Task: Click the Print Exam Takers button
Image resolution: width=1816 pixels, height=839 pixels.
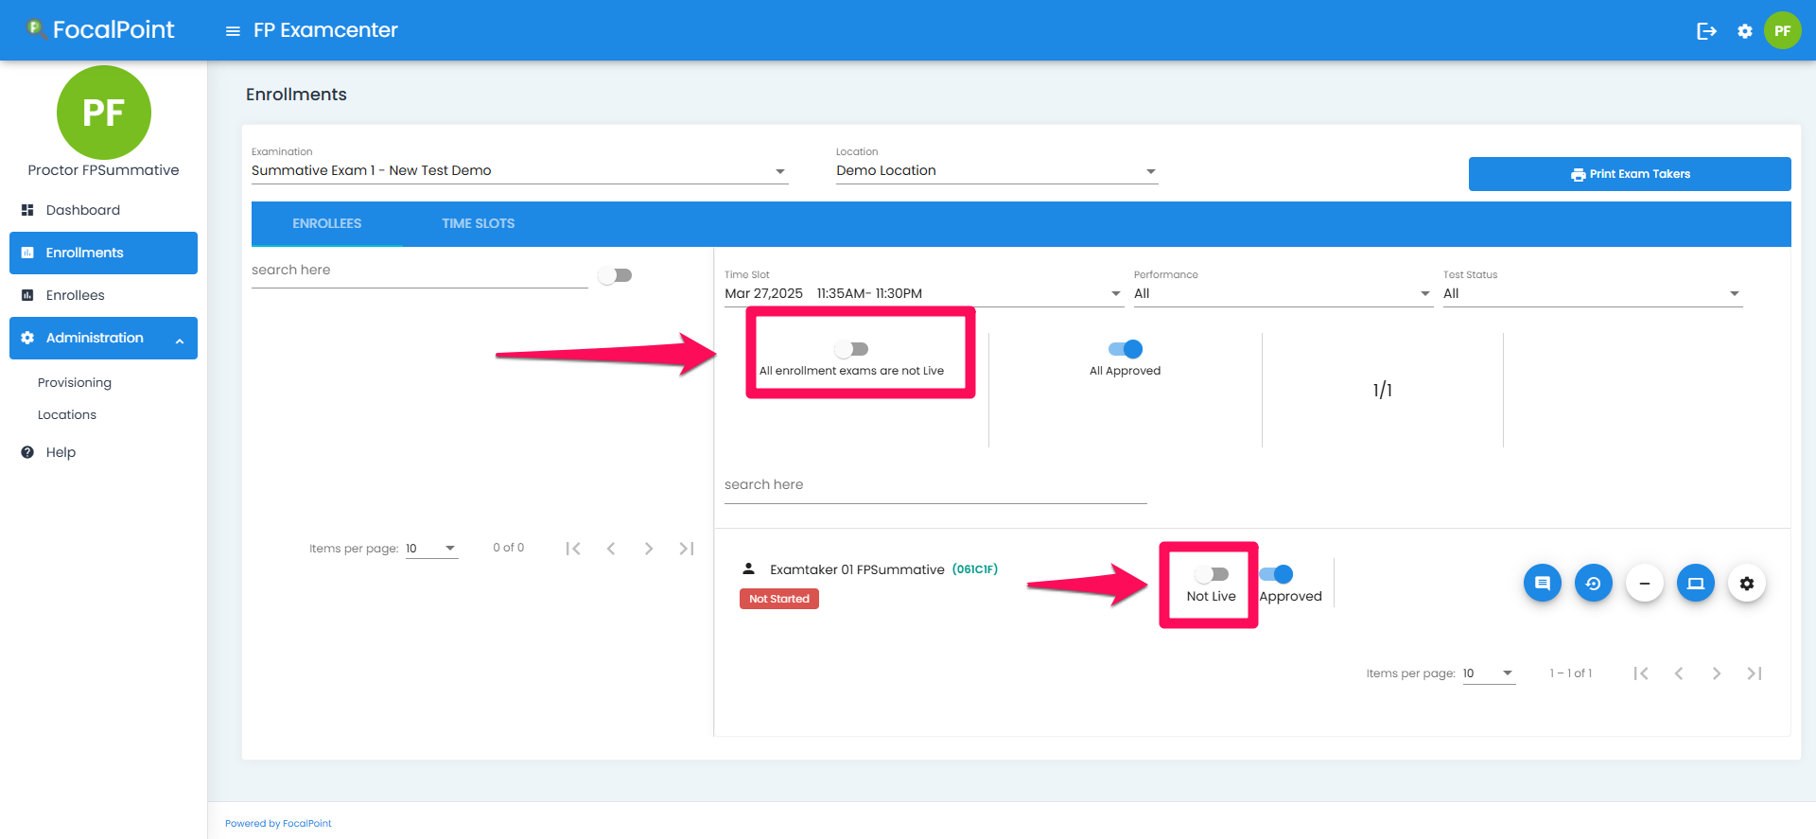Action: click(x=1630, y=174)
